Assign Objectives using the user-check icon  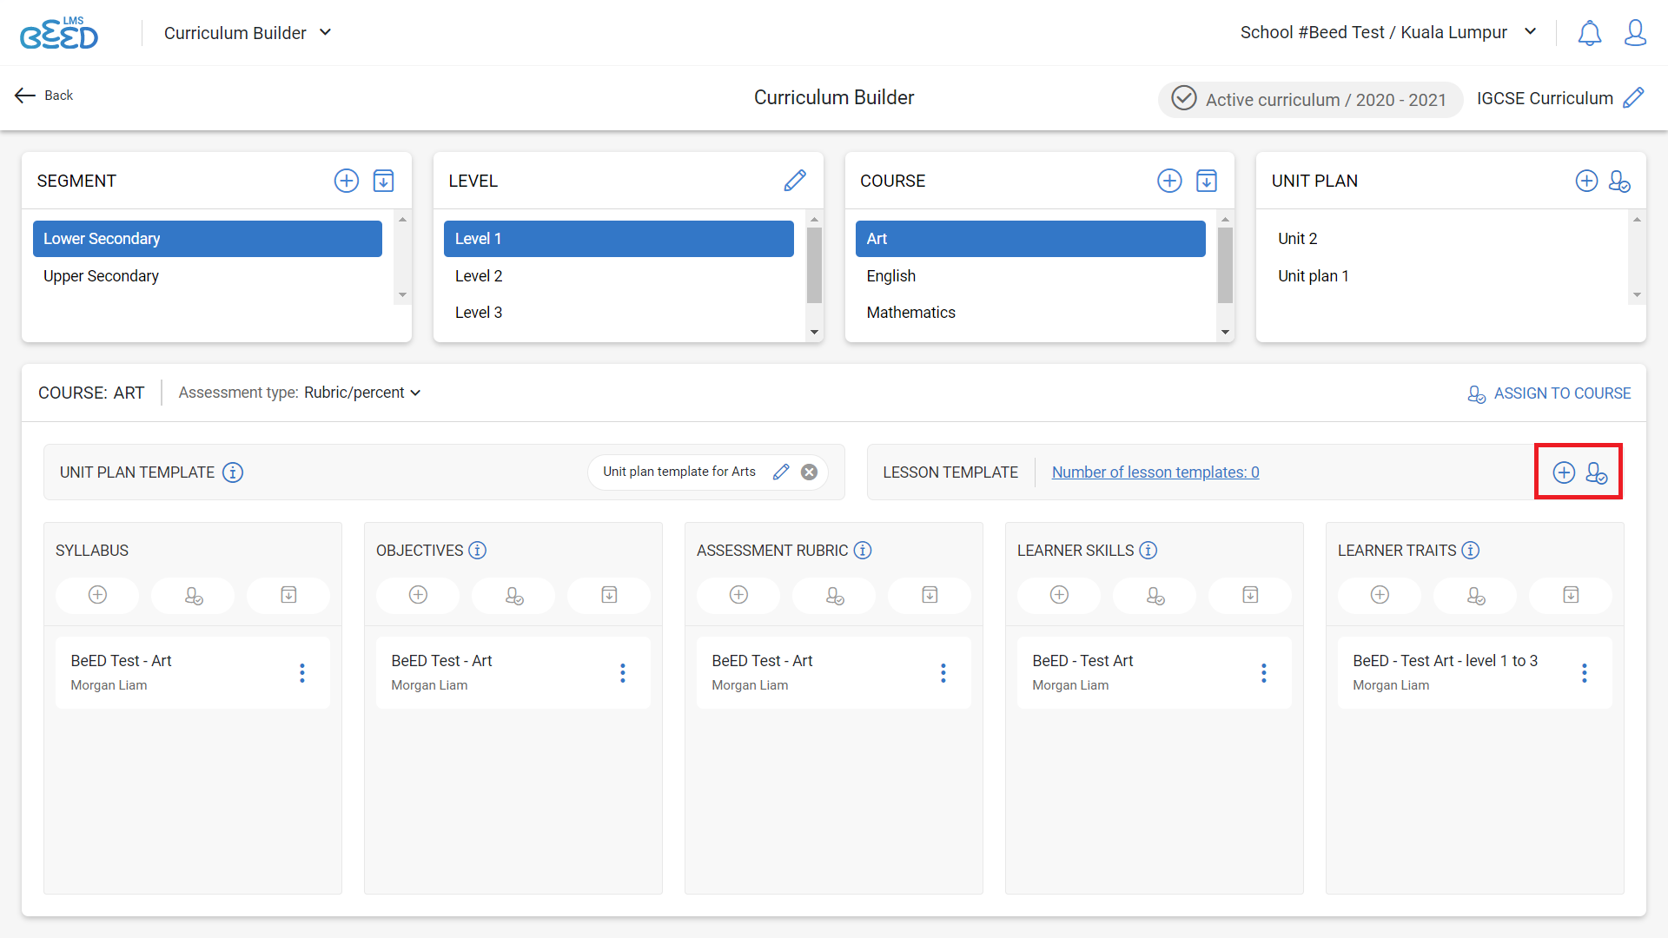513,595
